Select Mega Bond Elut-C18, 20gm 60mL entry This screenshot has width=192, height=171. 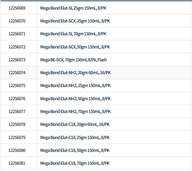75,124
